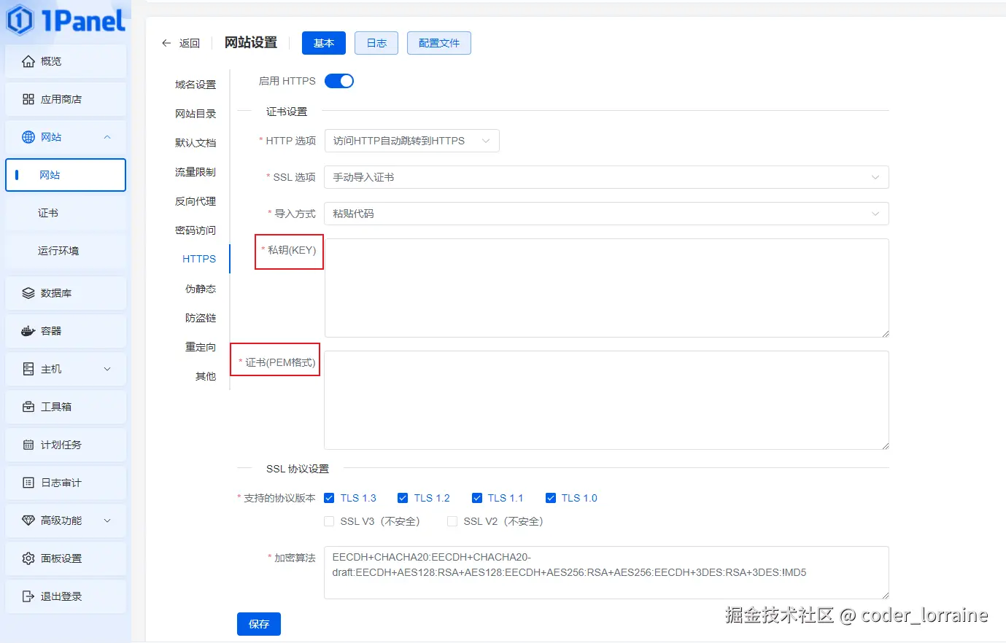Open 网站目录 in the settings menu

pyautogui.click(x=196, y=114)
